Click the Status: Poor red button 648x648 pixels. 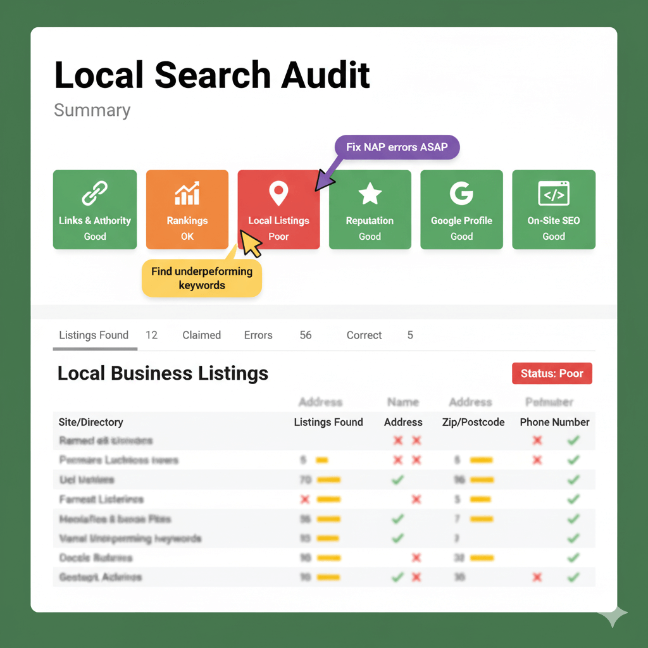(x=551, y=373)
